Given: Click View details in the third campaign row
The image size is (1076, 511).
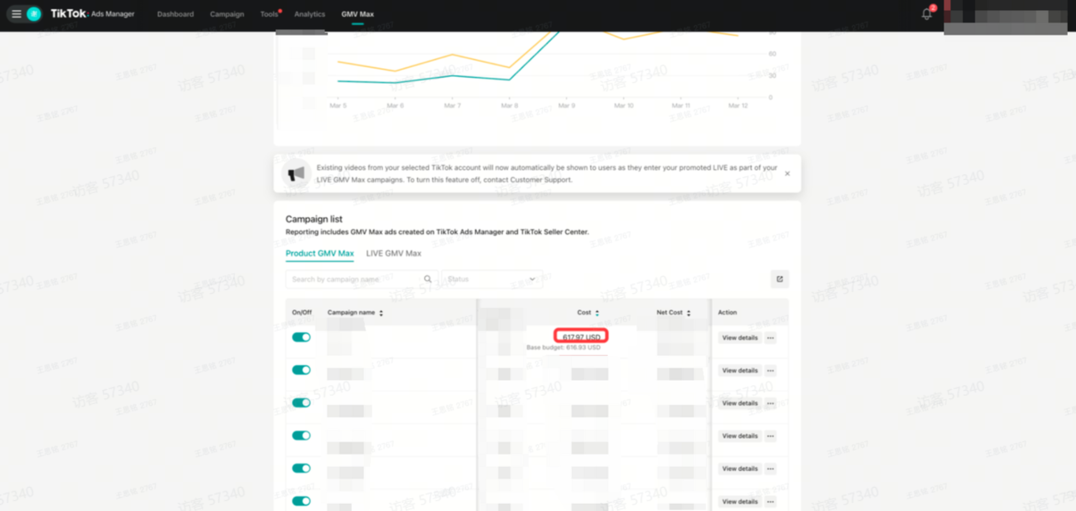Looking at the screenshot, I should [740, 404].
